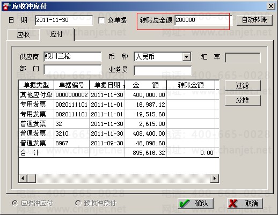Screen dimensions: 278x215
Task: Click the total amount 895,616.32
Action: [149, 153]
